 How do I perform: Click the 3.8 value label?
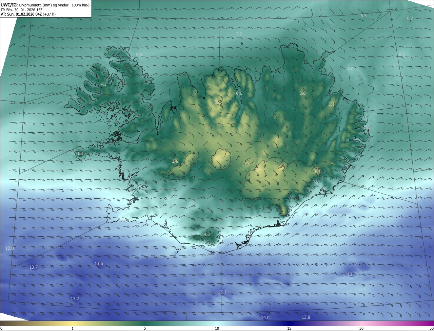pyautogui.click(x=80, y=153)
